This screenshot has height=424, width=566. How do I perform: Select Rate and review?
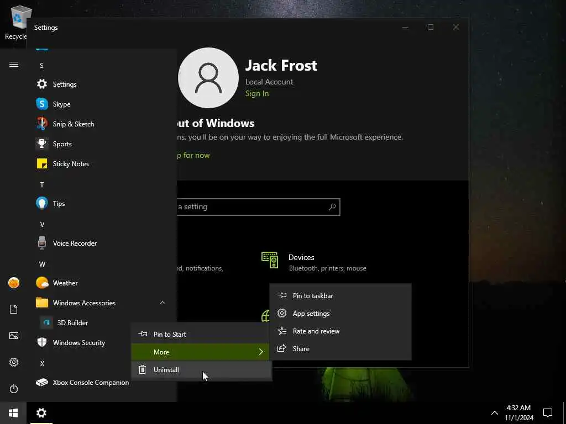(340, 331)
